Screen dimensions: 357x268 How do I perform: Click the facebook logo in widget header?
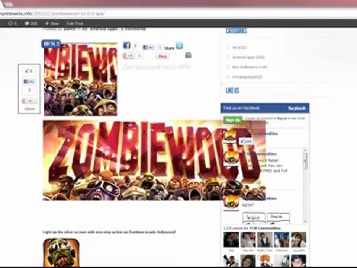click(297, 108)
